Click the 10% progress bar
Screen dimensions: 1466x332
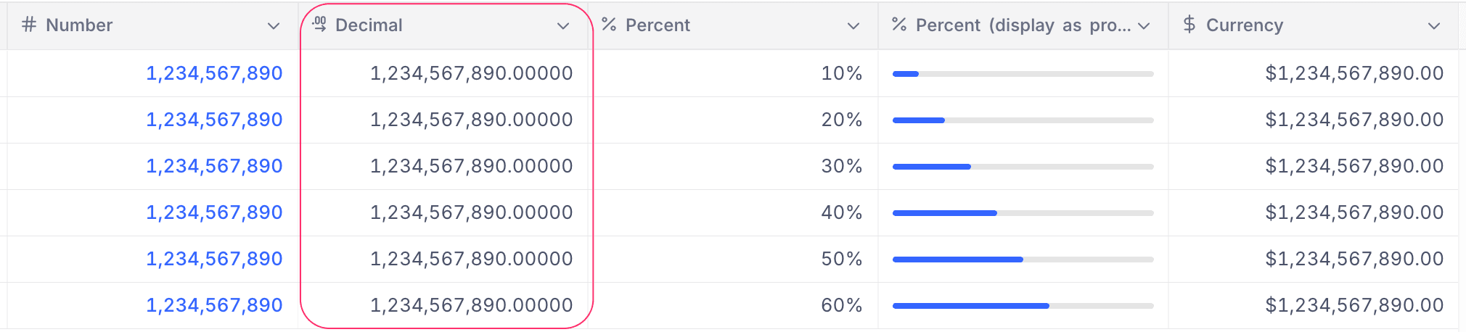(x=1023, y=74)
